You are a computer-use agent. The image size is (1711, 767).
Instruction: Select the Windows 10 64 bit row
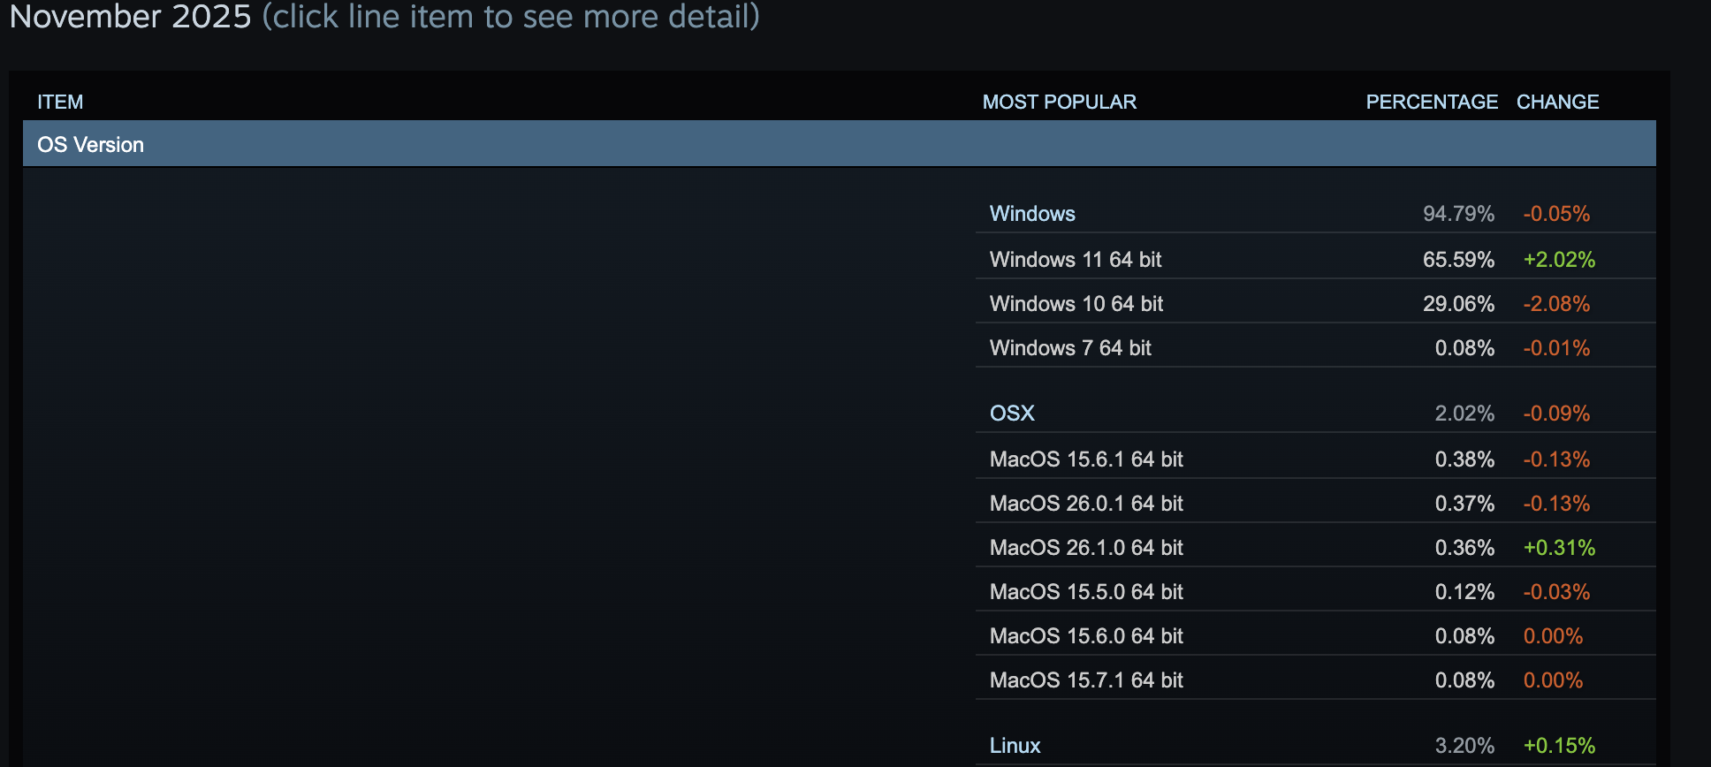coord(1076,304)
